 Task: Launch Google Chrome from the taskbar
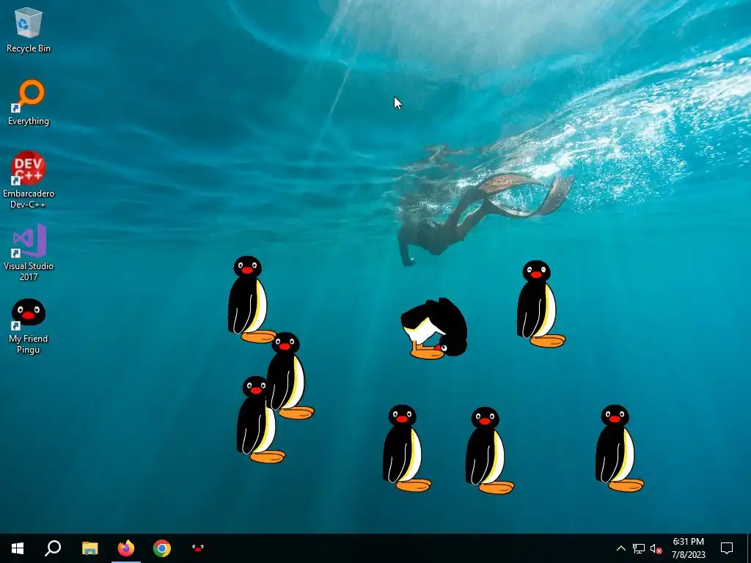(162, 548)
